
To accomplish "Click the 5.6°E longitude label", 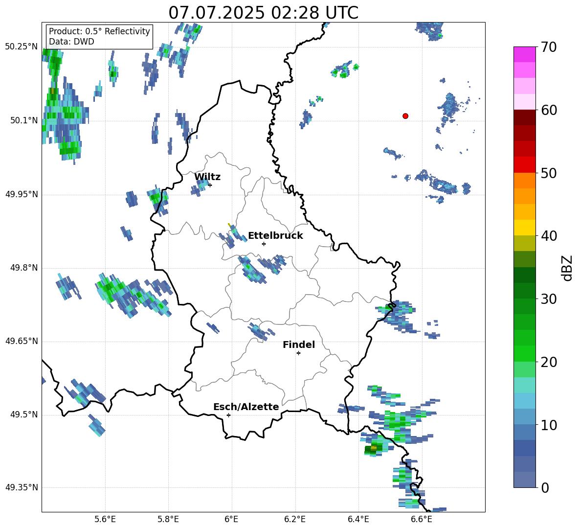I will click(x=105, y=519).
